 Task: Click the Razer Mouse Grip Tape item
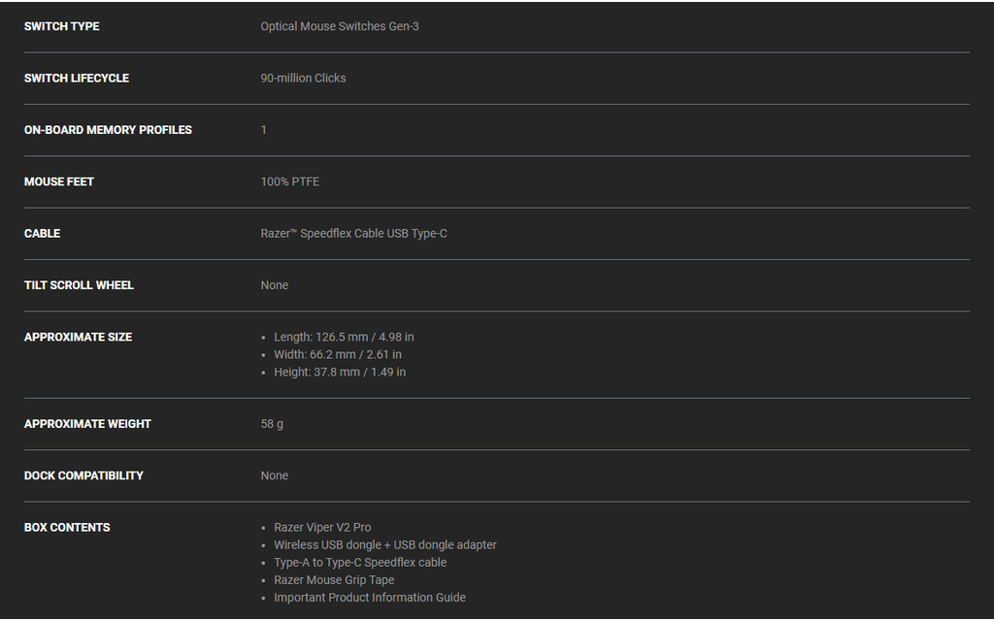pos(334,580)
